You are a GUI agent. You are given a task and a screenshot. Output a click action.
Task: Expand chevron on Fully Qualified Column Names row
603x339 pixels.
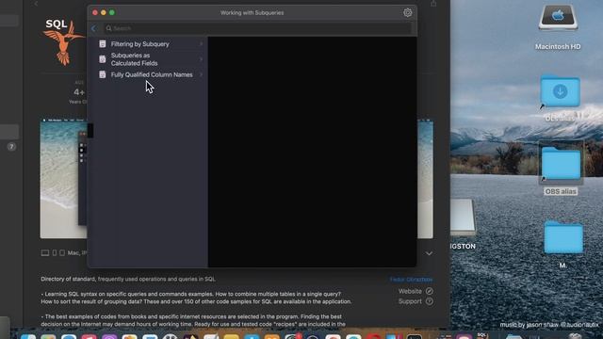pos(201,74)
